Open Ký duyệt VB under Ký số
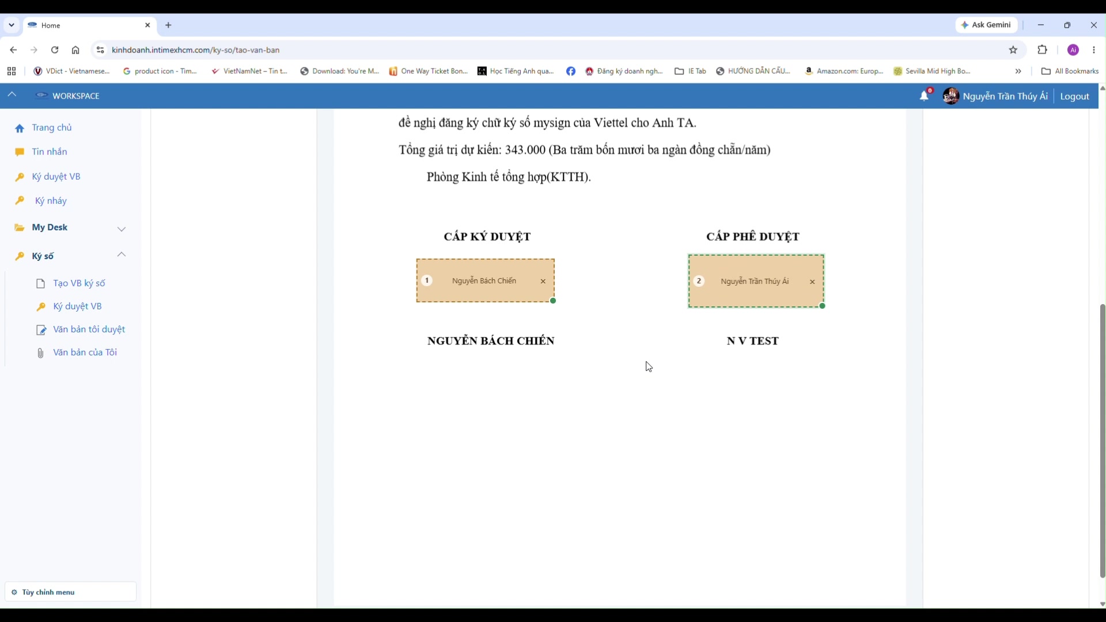This screenshot has height=622, width=1106. coord(77,306)
